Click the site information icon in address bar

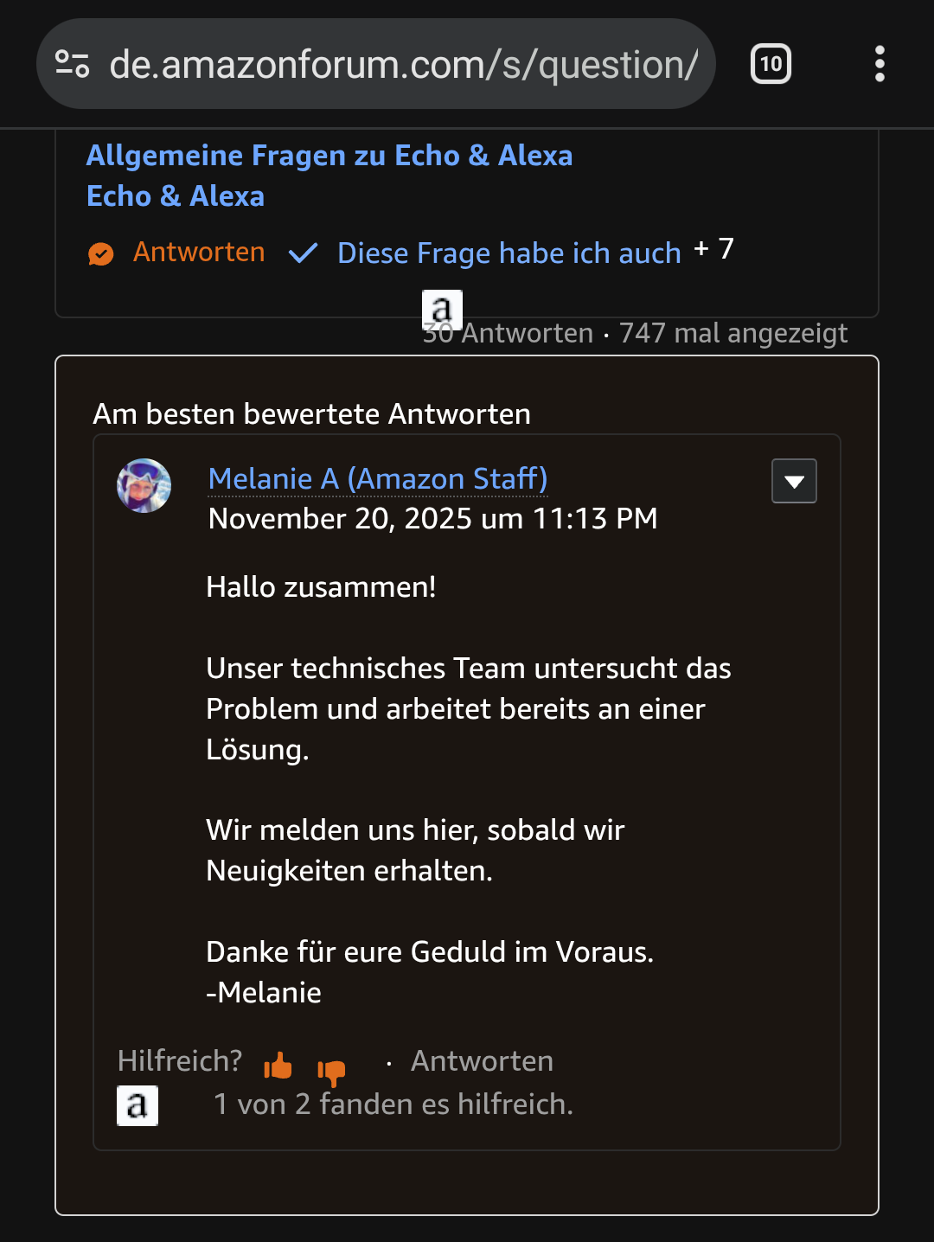[x=74, y=63]
